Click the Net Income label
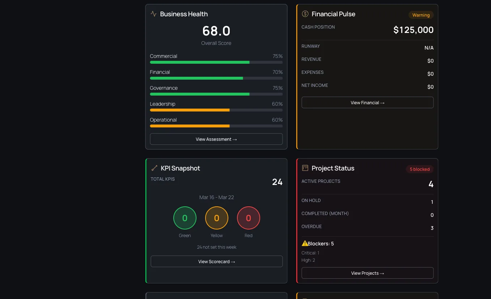This screenshot has height=299, width=491. pyautogui.click(x=315, y=85)
